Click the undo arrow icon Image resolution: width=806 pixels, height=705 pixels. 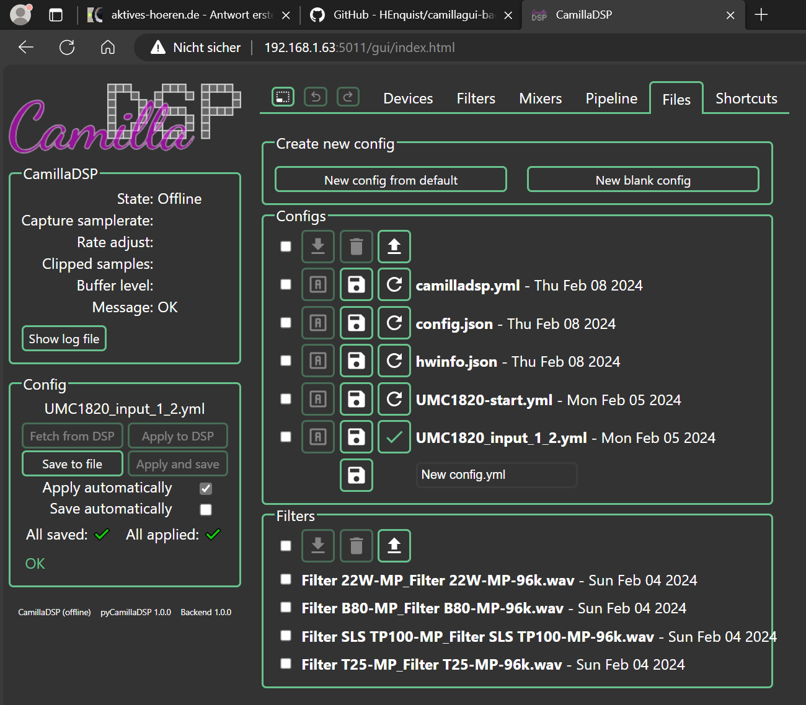[x=316, y=97]
